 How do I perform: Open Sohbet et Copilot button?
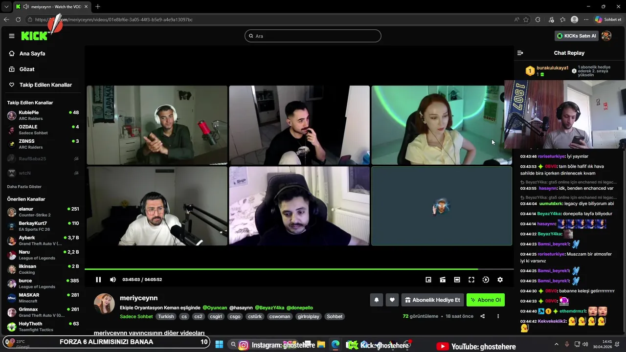click(x=608, y=20)
